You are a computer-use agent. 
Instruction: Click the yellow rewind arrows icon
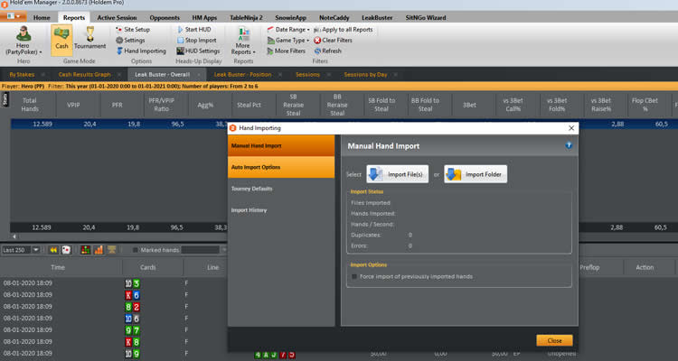(x=53, y=250)
